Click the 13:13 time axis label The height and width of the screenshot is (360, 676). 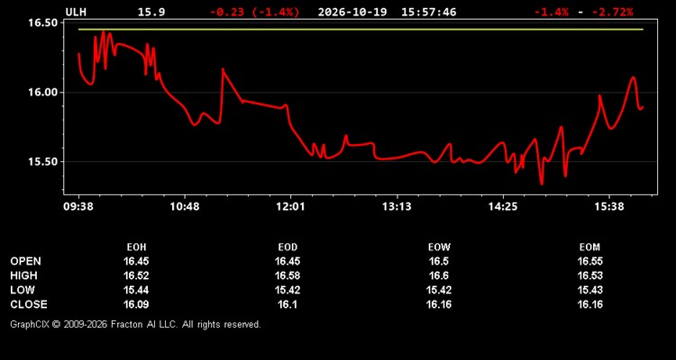[x=397, y=207]
